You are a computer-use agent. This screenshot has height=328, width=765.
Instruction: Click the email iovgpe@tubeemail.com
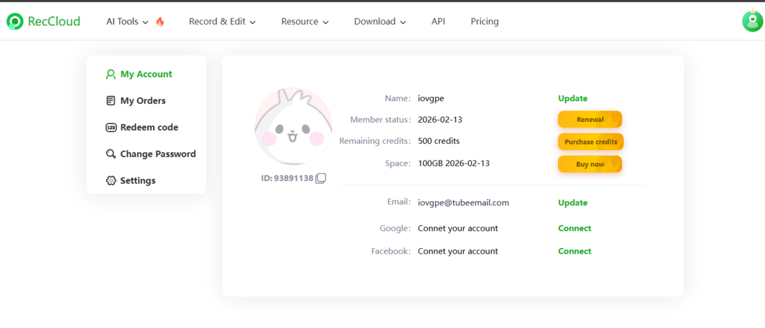pos(463,203)
